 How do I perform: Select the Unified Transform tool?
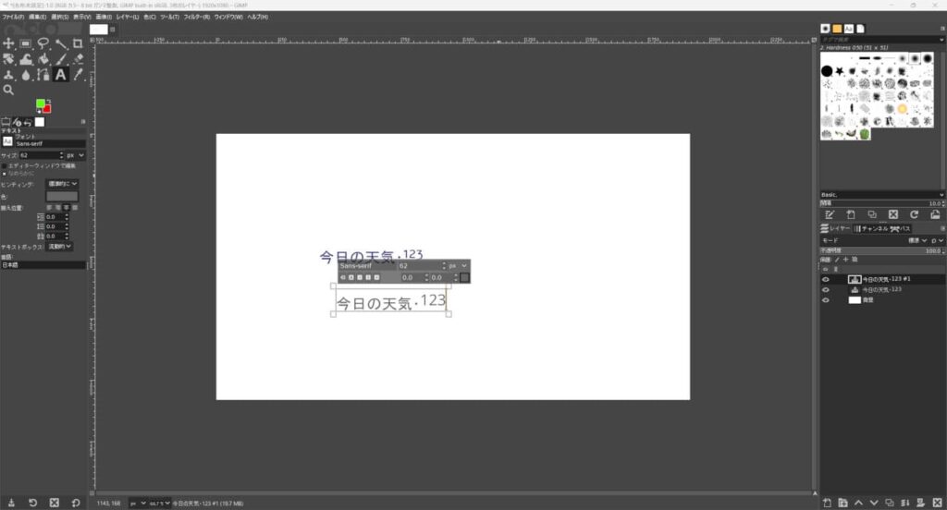tap(8, 59)
